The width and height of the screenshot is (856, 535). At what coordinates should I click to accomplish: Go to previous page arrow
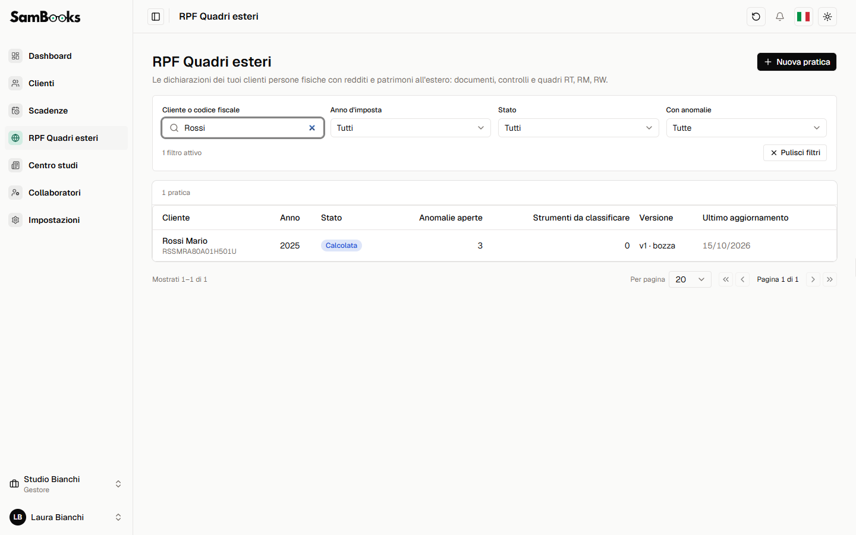tap(742, 279)
